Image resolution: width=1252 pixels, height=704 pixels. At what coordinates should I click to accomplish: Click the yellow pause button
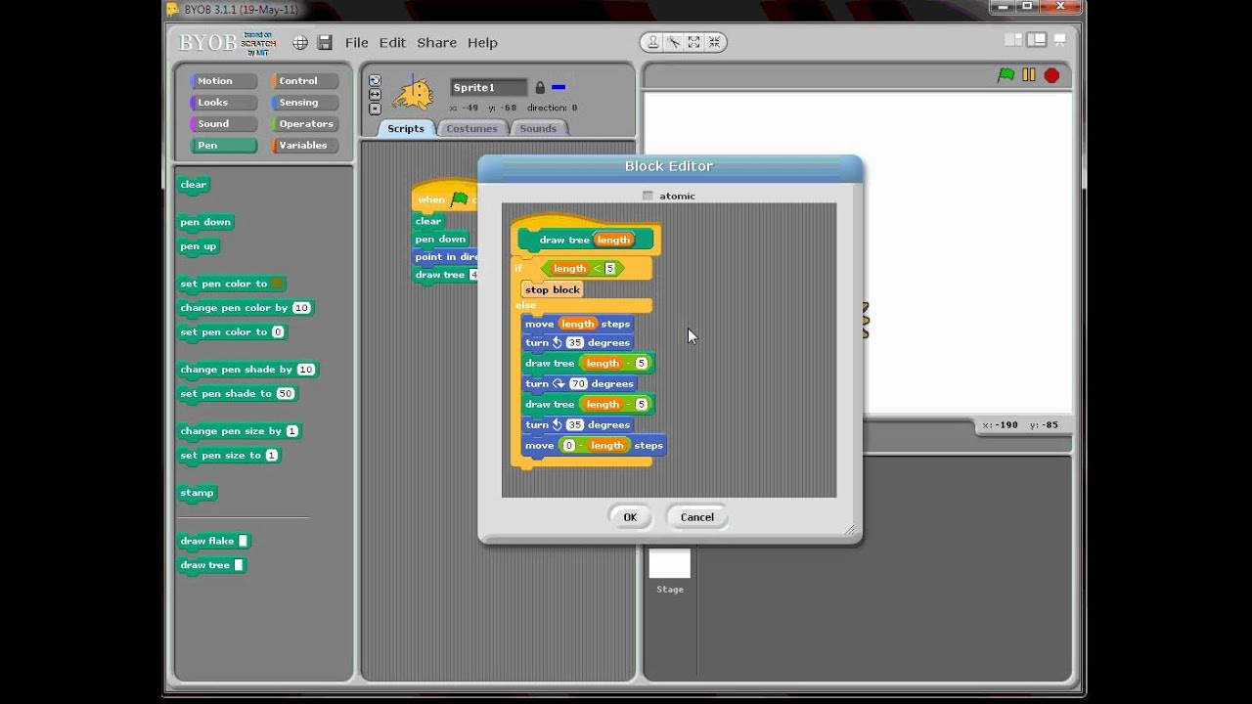coord(1029,75)
